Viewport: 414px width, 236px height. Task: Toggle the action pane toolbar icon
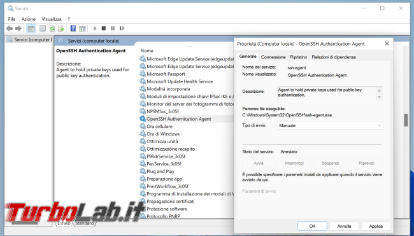click(82, 28)
